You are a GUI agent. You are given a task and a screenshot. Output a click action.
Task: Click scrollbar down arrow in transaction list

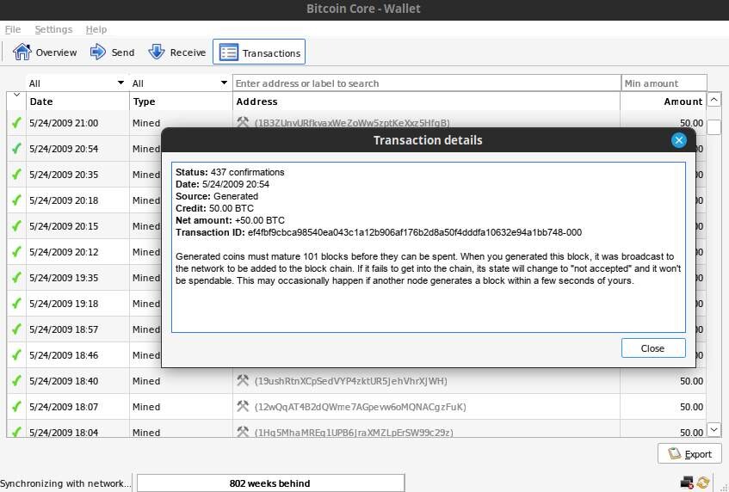(714, 429)
